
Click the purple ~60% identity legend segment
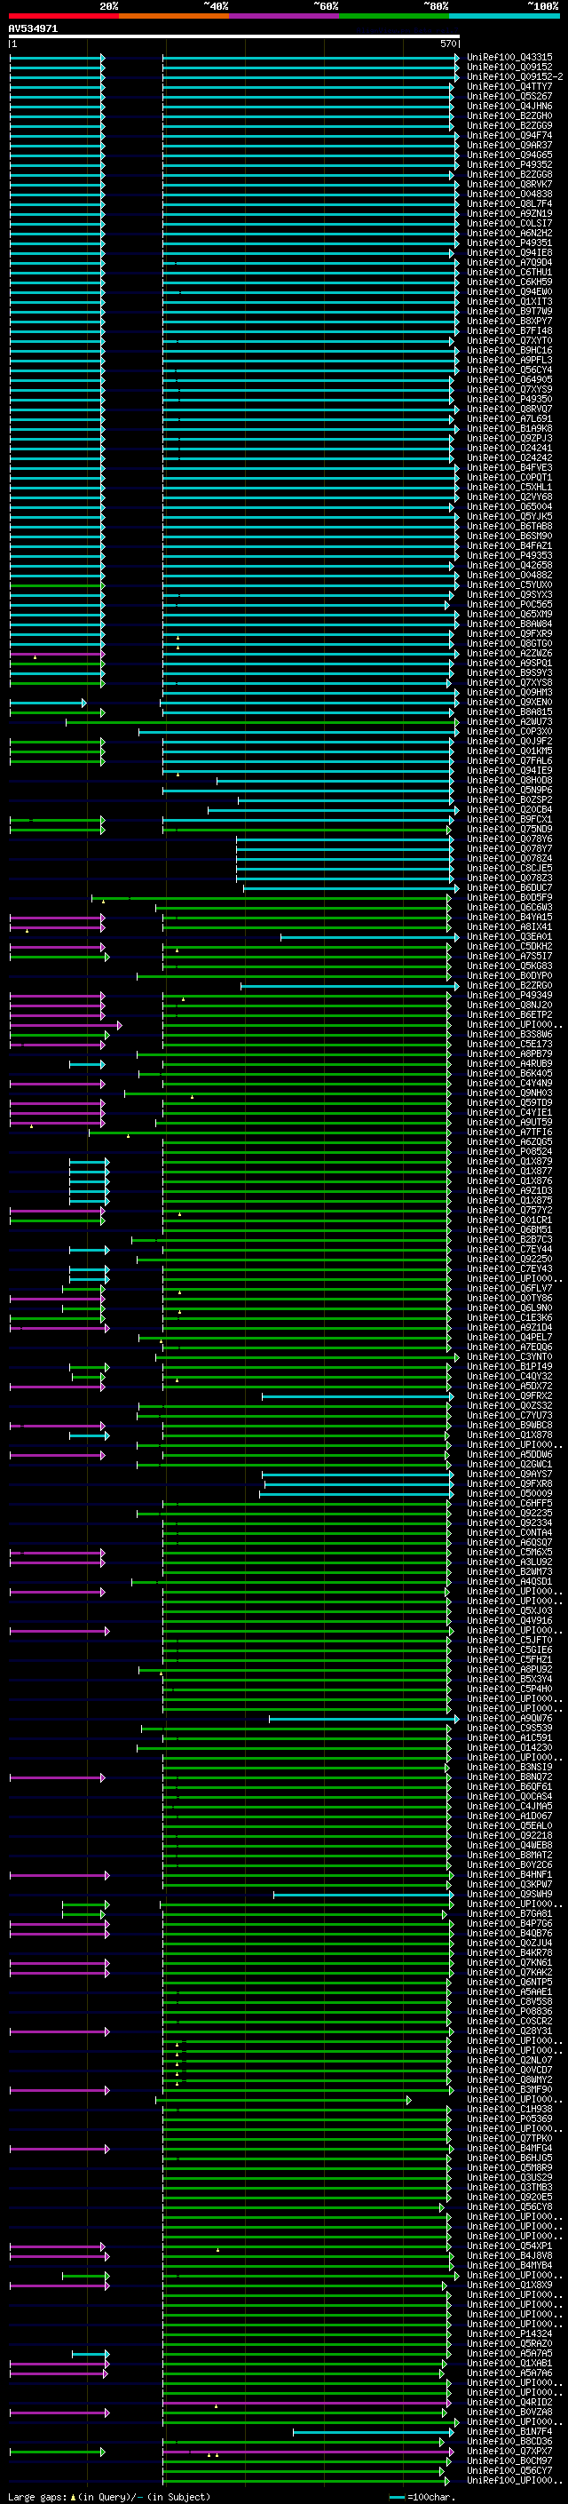[x=283, y=16]
